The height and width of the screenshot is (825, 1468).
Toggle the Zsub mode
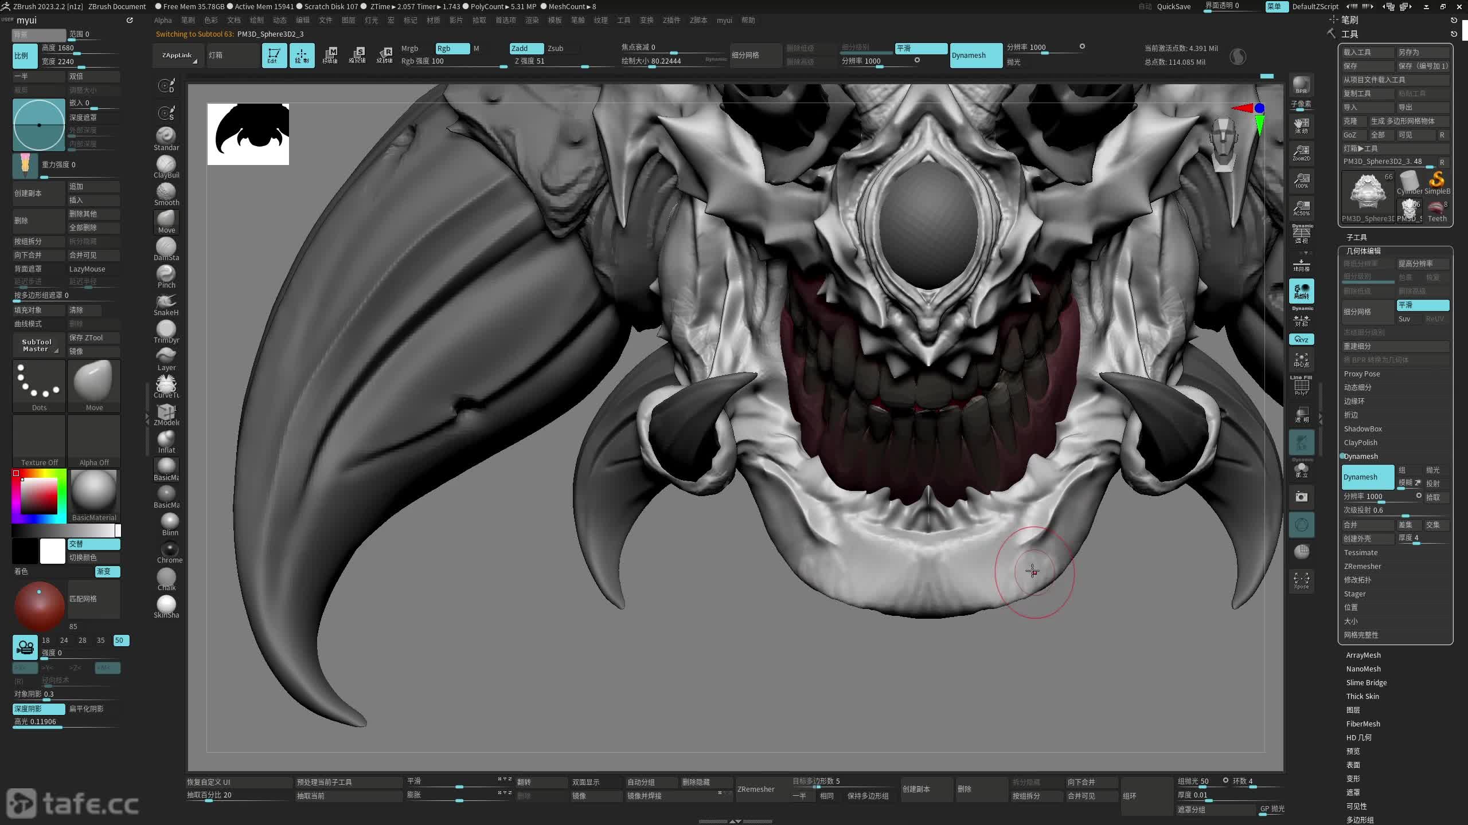555,48
